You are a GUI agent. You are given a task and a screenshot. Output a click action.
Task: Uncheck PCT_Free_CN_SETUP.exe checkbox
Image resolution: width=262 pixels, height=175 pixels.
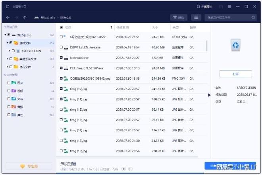click(61, 68)
